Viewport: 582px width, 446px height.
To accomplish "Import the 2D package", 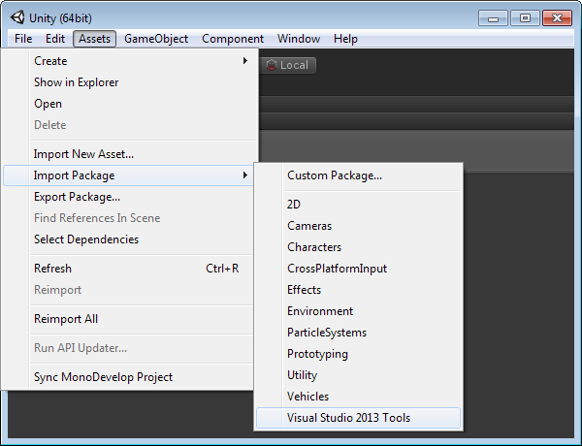I will tap(358, 205).
